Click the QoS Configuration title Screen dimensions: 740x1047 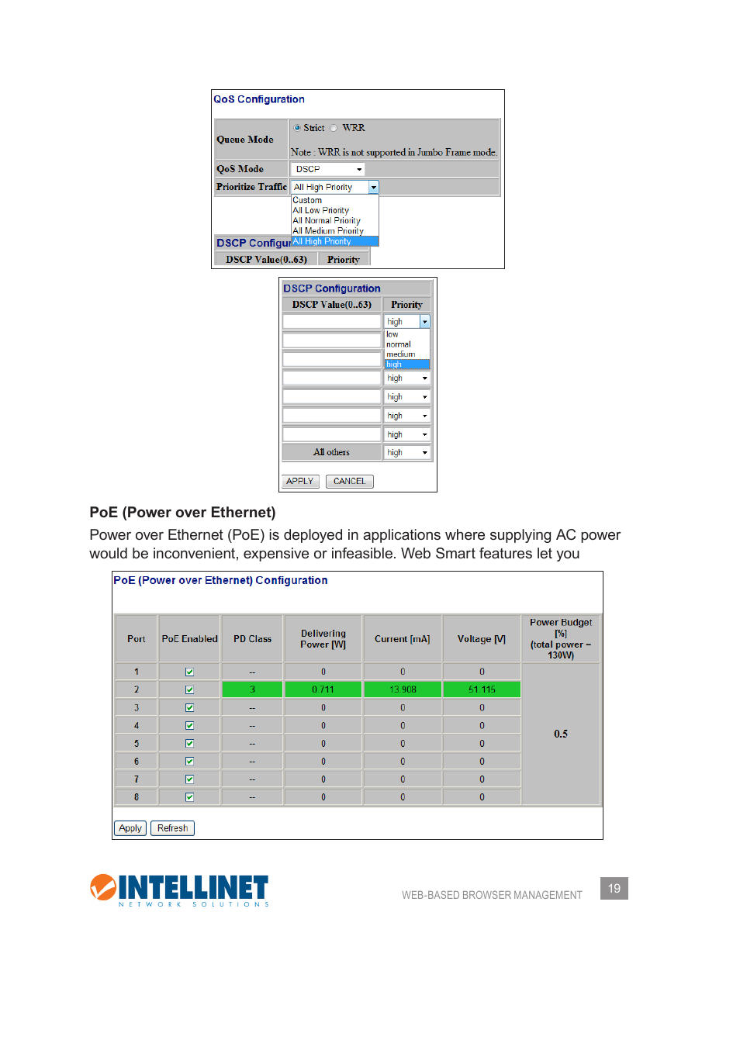(259, 99)
